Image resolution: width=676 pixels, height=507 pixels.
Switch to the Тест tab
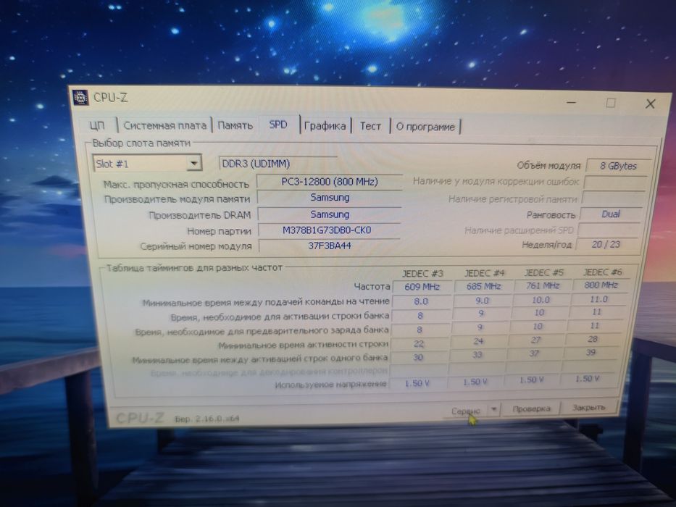click(370, 126)
